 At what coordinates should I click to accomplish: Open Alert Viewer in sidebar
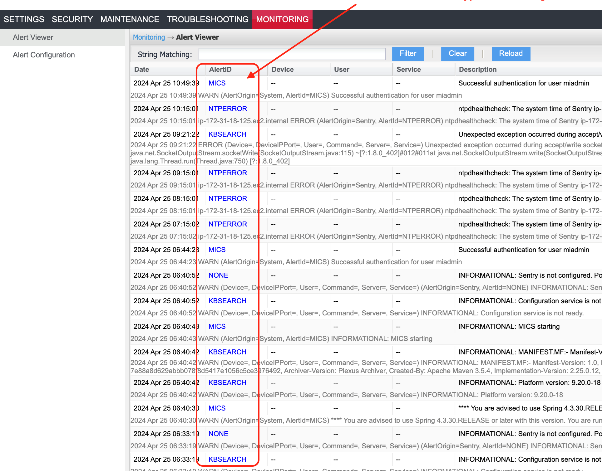pos(33,37)
